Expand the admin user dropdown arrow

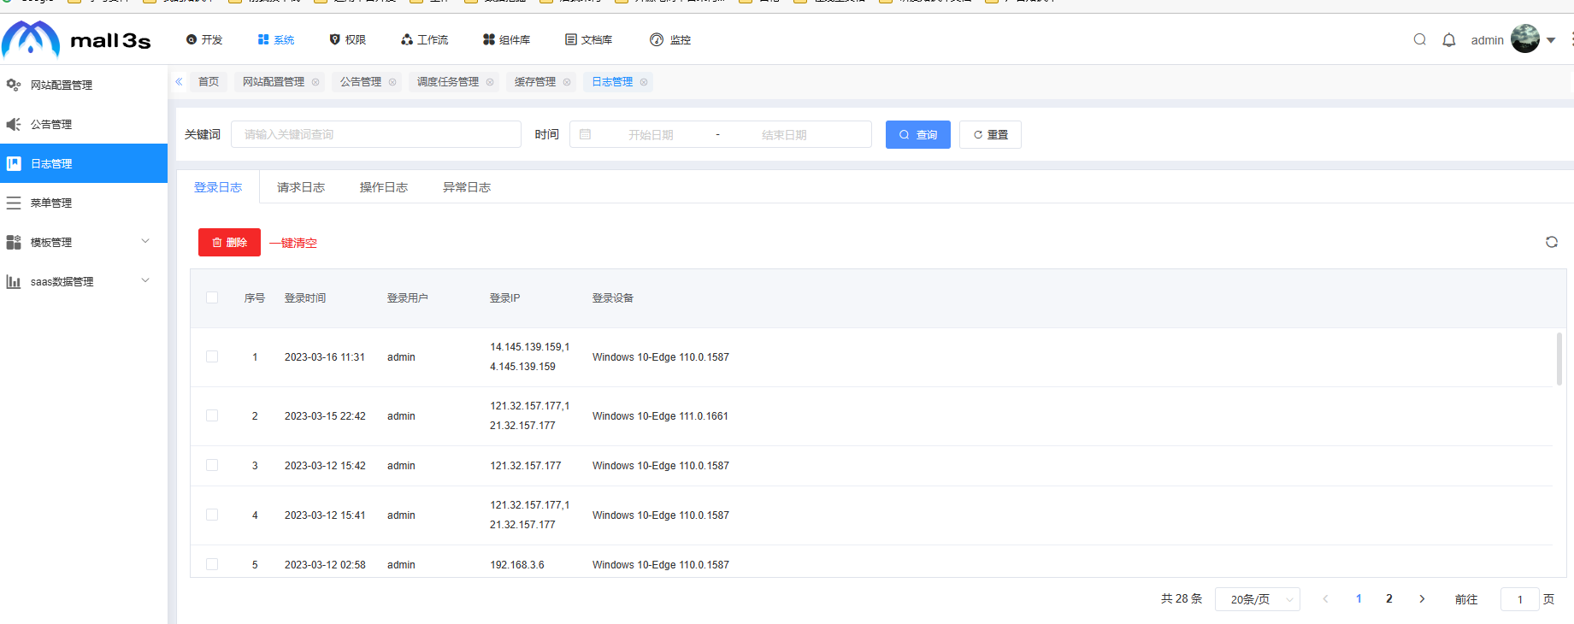1551,40
